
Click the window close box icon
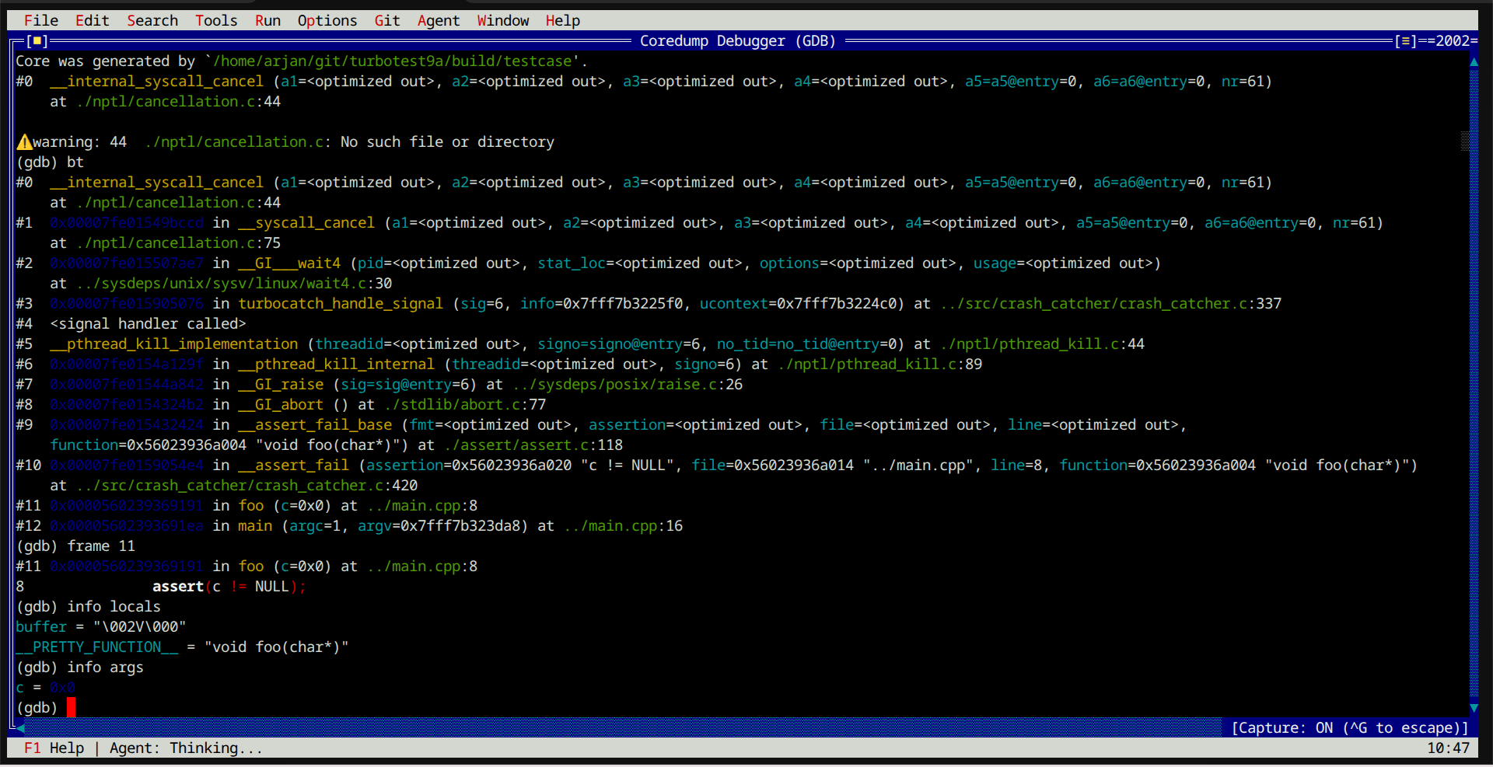point(37,41)
